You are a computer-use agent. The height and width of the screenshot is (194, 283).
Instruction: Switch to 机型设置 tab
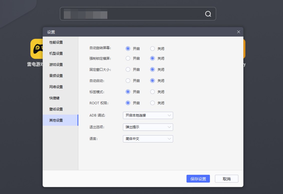[61, 54]
